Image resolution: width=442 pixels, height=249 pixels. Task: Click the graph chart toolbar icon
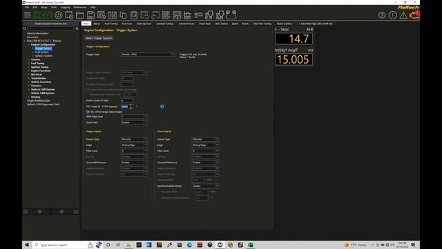point(187,15)
